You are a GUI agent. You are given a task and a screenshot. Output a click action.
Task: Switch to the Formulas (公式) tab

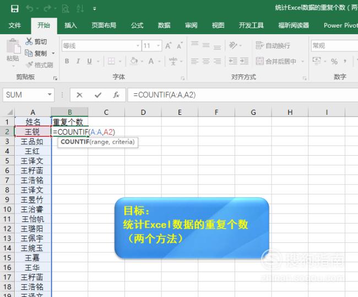point(137,25)
